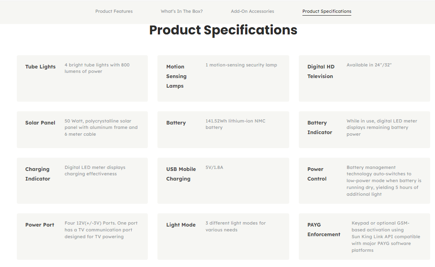Screen dimensions: 435x267
Task: Open the Product Features tab
Action: point(114,11)
